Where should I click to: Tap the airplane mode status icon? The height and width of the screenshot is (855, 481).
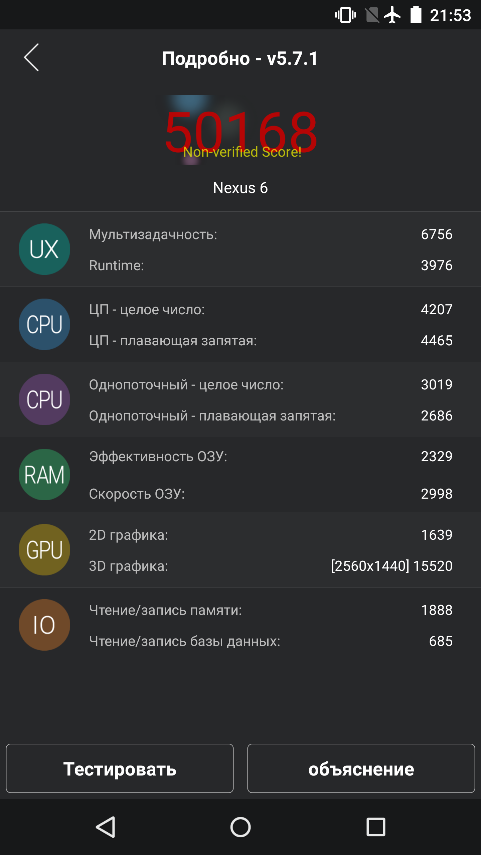pos(392,15)
